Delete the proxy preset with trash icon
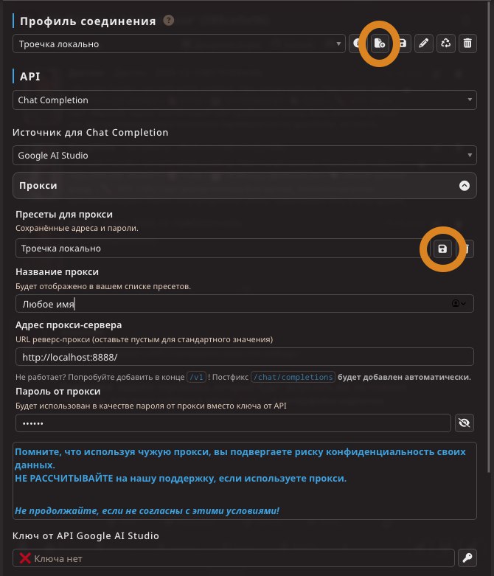 click(x=465, y=249)
